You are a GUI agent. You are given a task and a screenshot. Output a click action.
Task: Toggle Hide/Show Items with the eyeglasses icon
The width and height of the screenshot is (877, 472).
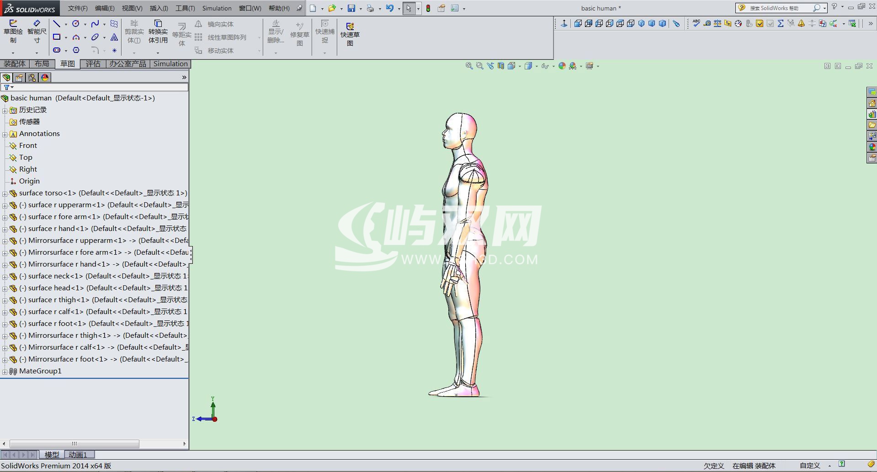pyautogui.click(x=545, y=66)
